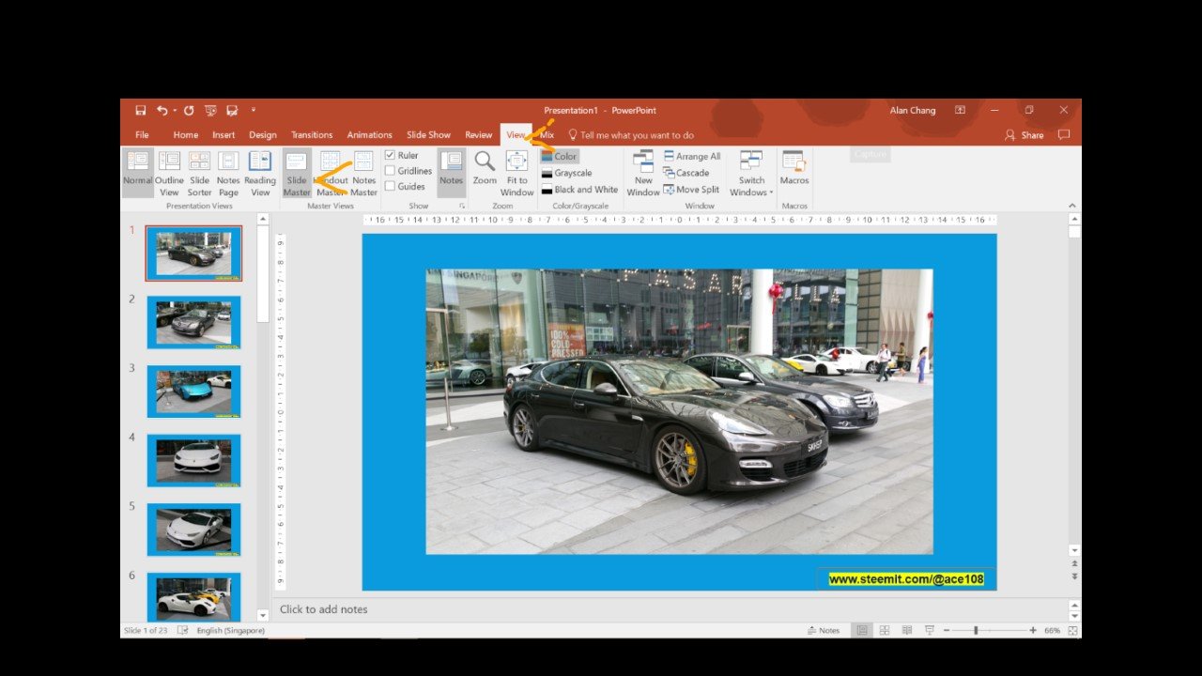The width and height of the screenshot is (1202, 676).
Task: Switch to the Insert tab
Action: [x=223, y=135]
